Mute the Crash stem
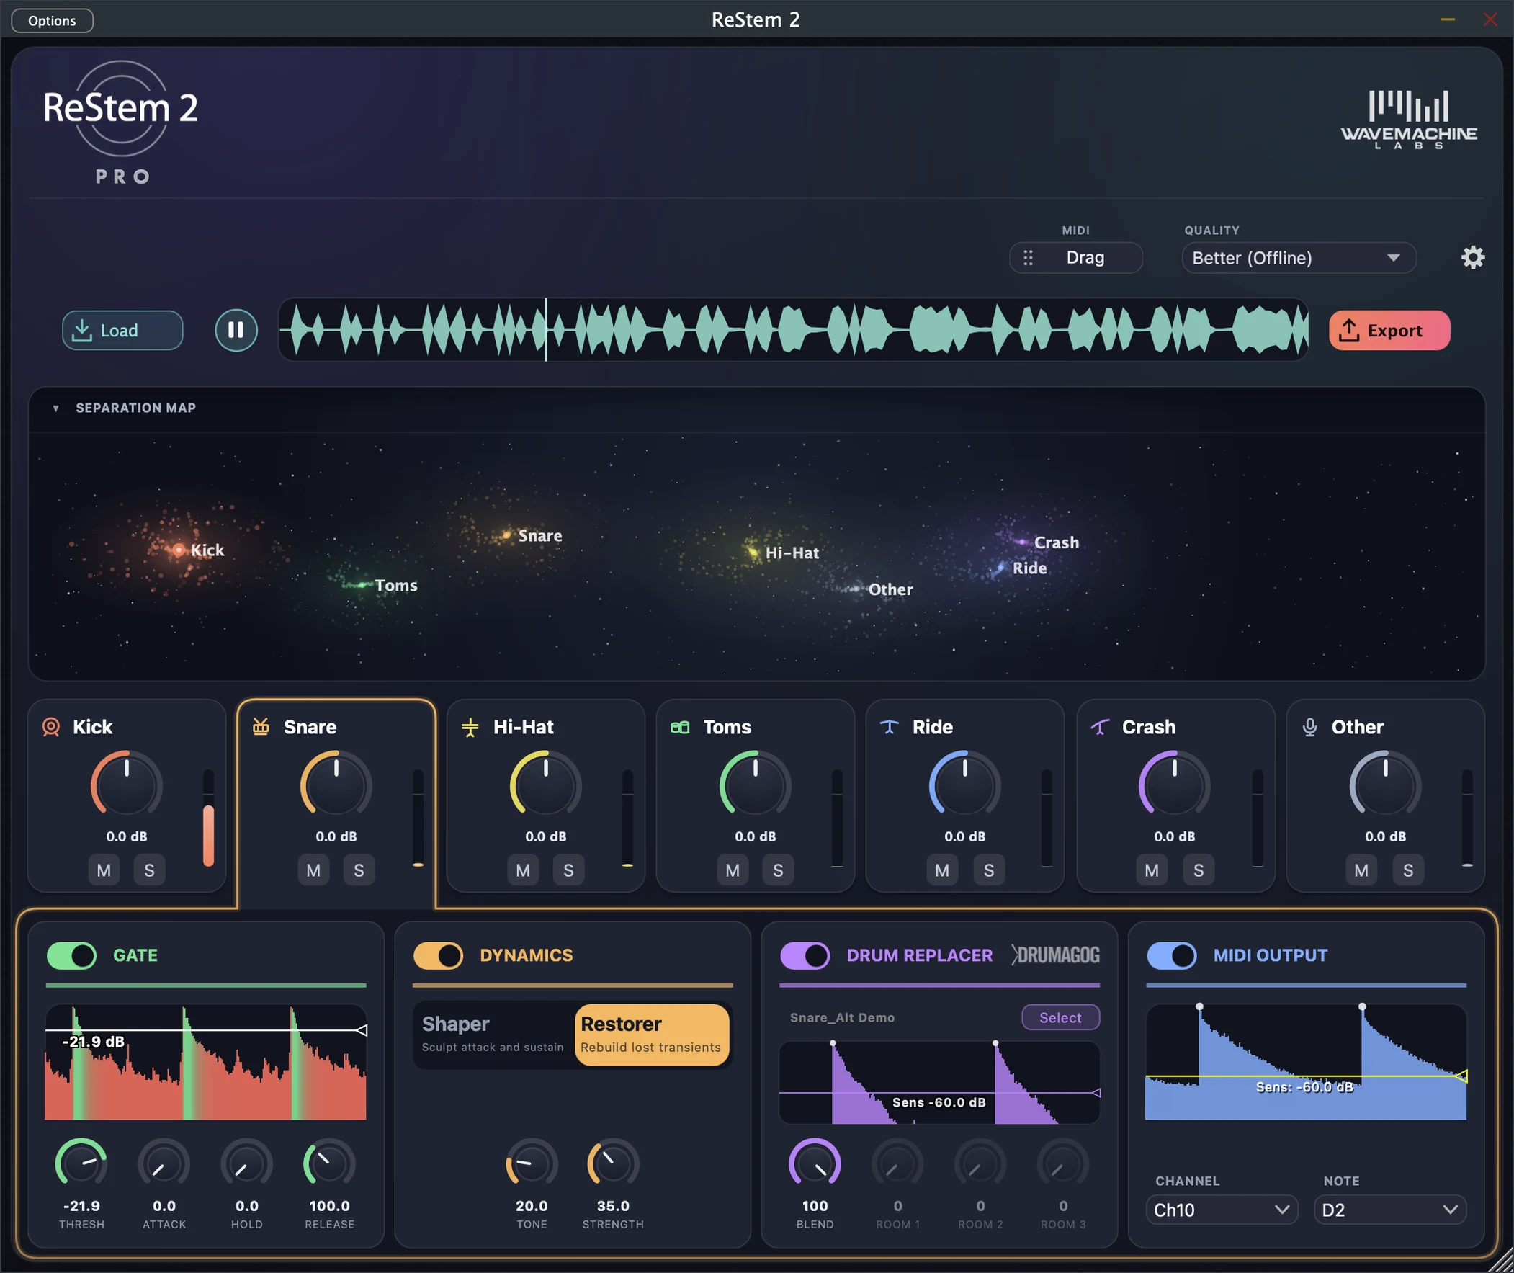 tap(1152, 870)
